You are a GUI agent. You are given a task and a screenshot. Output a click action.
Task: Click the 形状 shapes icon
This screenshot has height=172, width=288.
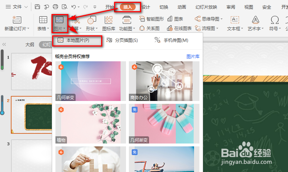tap(92, 20)
